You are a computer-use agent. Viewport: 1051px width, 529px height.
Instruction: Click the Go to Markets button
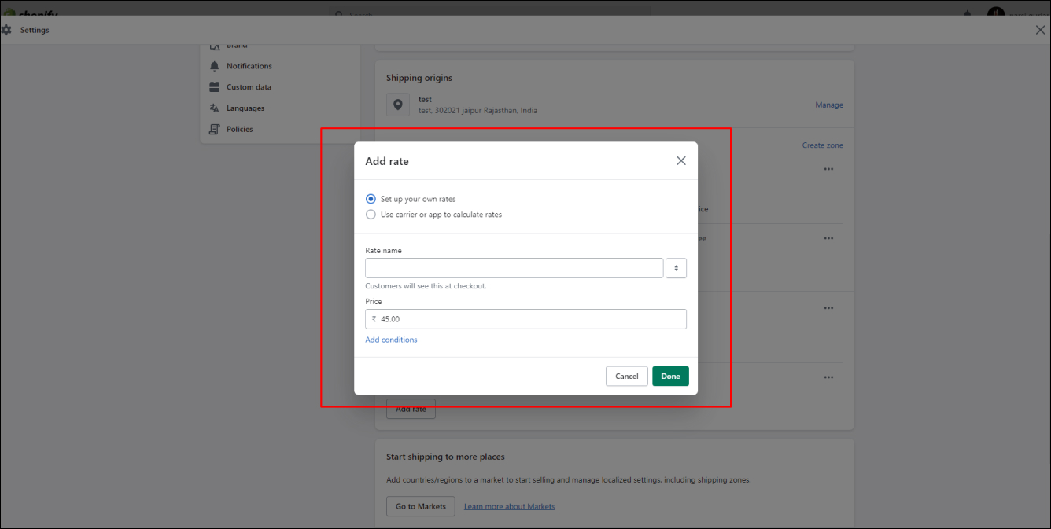[x=421, y=506]
